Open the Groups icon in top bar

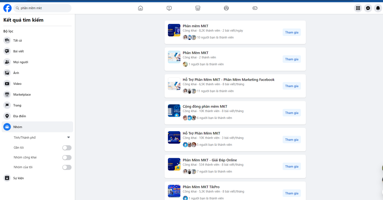226,8
